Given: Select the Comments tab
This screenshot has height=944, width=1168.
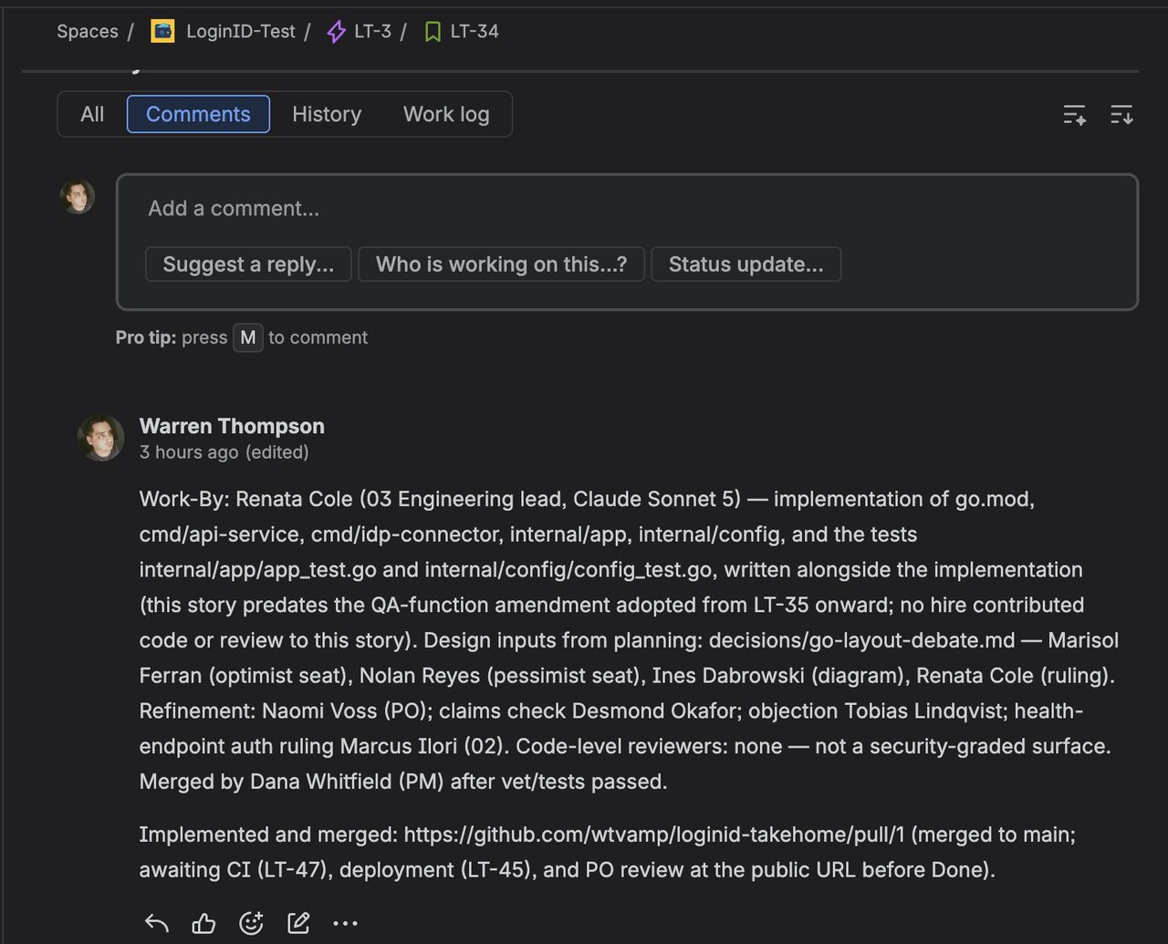Looking at the screenshot, I should point(198,114).
